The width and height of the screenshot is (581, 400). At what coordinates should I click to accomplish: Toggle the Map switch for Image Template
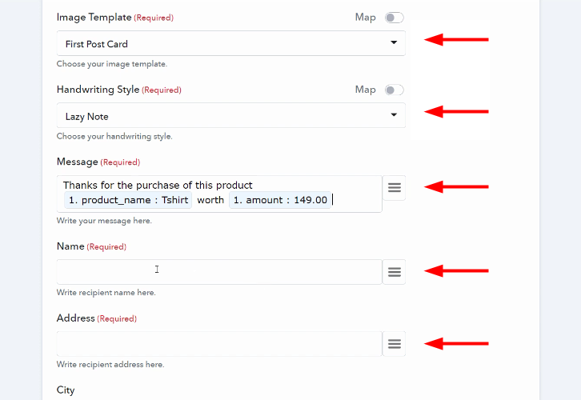click(x=394, y=18)
